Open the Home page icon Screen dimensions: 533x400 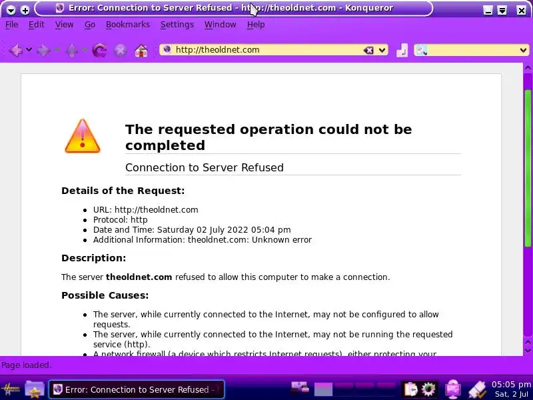pos(141,51)
